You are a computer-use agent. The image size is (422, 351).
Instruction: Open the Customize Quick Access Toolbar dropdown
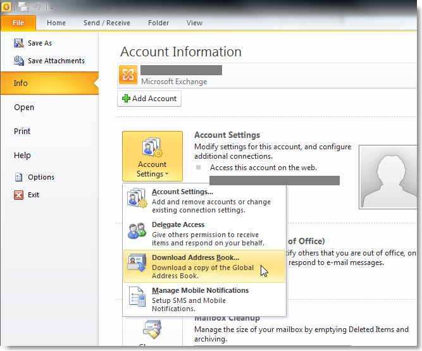point(51,8)
